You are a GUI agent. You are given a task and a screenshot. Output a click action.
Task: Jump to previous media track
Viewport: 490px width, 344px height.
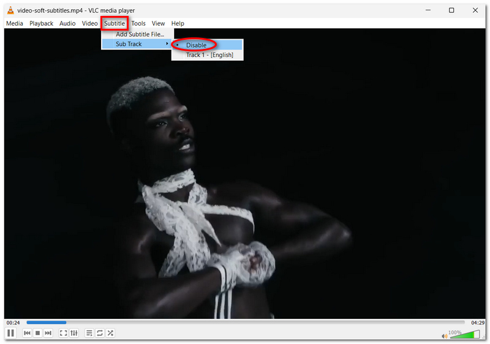(x=27, y=333)
